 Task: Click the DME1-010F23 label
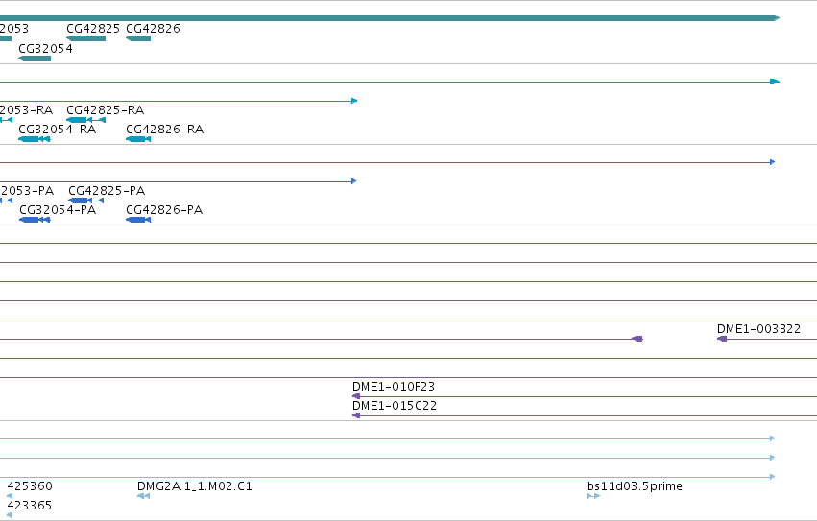click(394, 387)
